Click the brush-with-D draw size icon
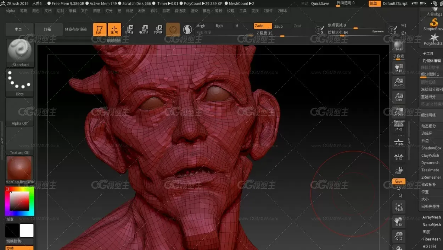443x250 pixels. [x=393, y=30]
